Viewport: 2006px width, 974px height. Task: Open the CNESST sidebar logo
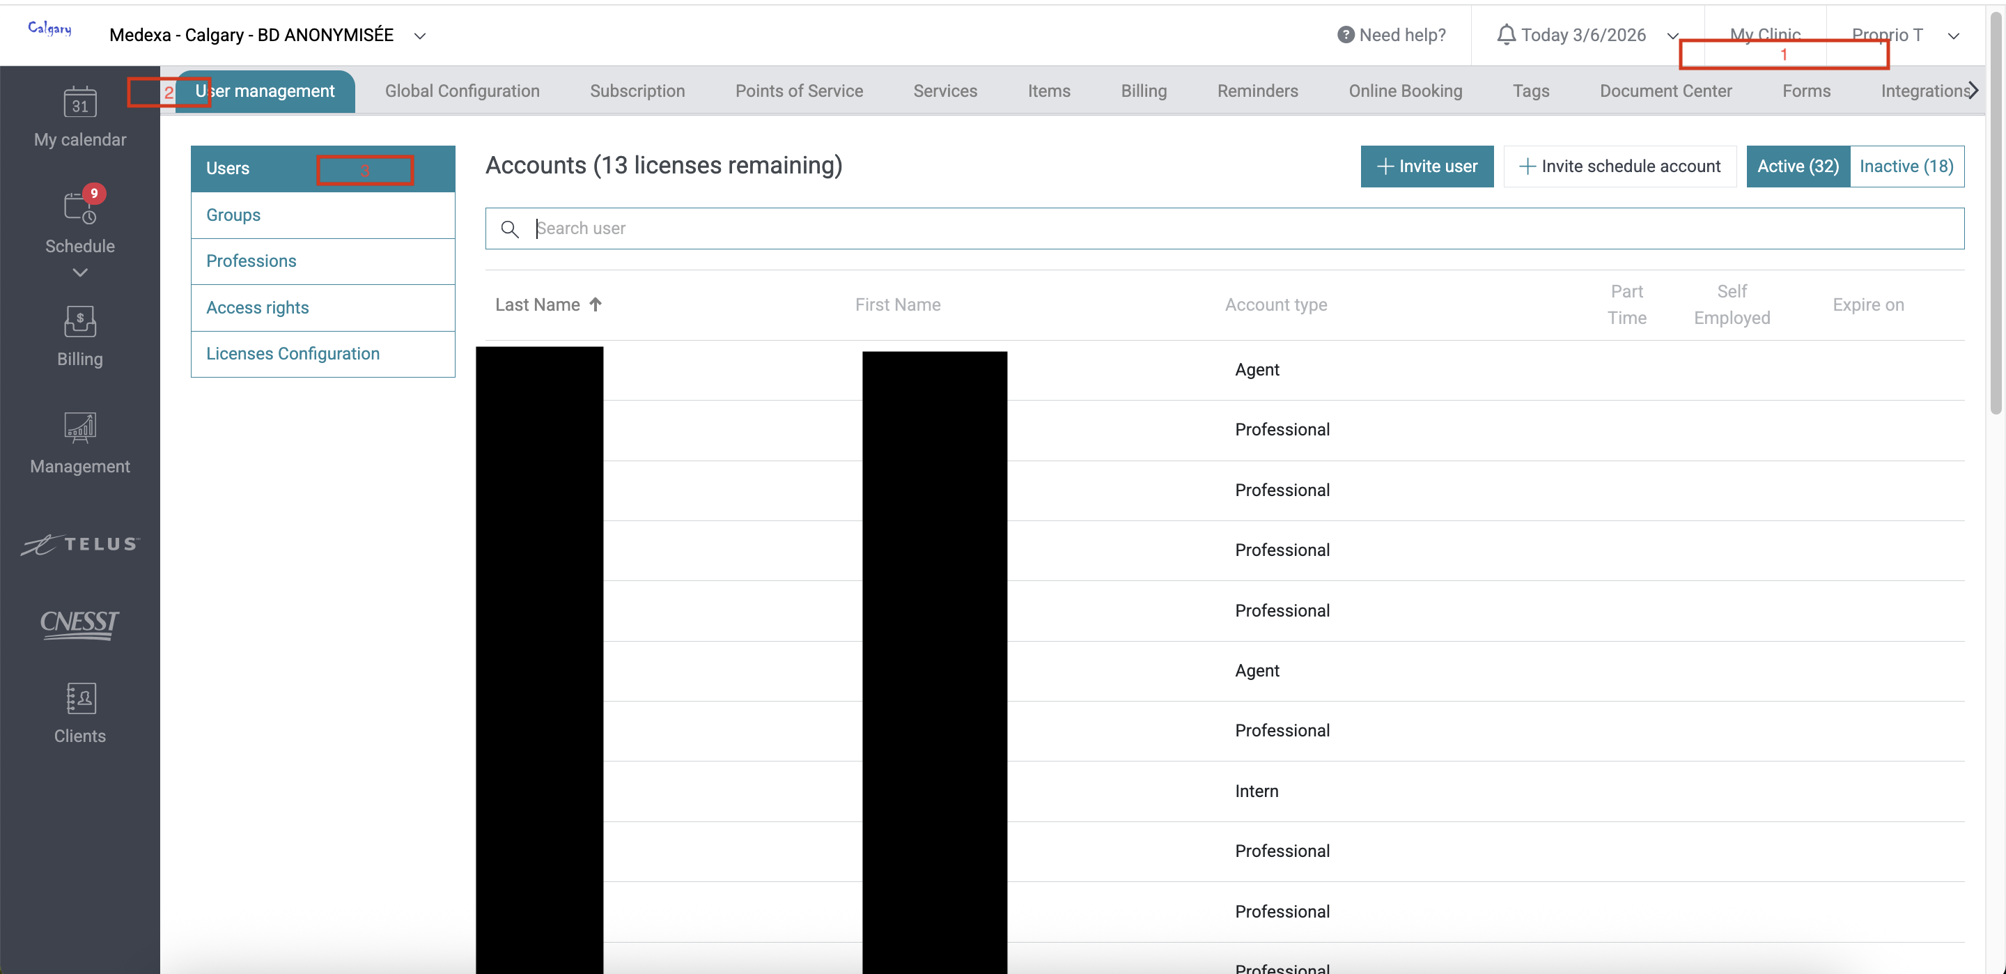pos(79,624)
